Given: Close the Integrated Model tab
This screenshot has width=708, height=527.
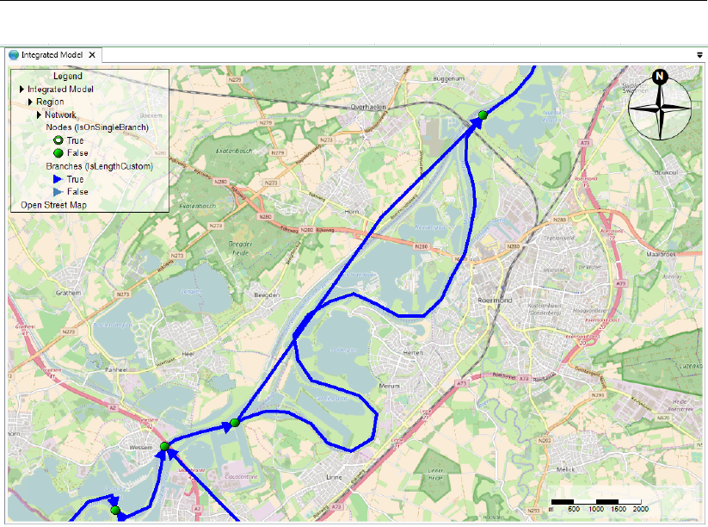Looking at the screenshot, I should tap(92, 55).
